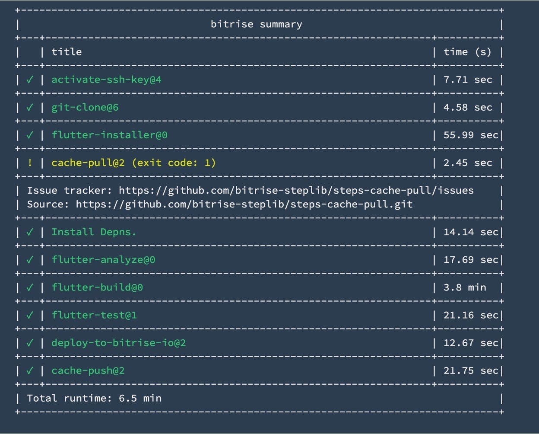Select the cache-push@2 step name
This screenshot has width=539, height=434.
pos(88,370)
